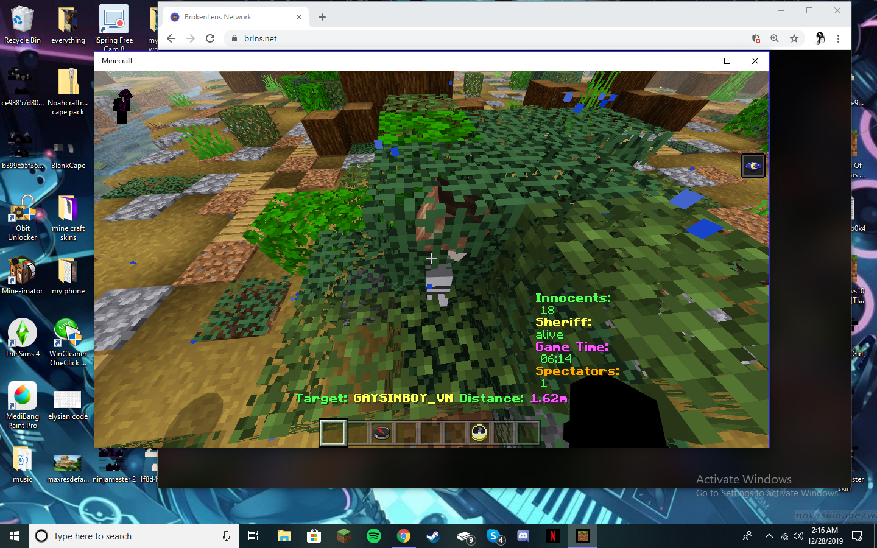Viewport: 877px width, 548px height.
Task: Go forward in Chrome
Action: [191, 38]
